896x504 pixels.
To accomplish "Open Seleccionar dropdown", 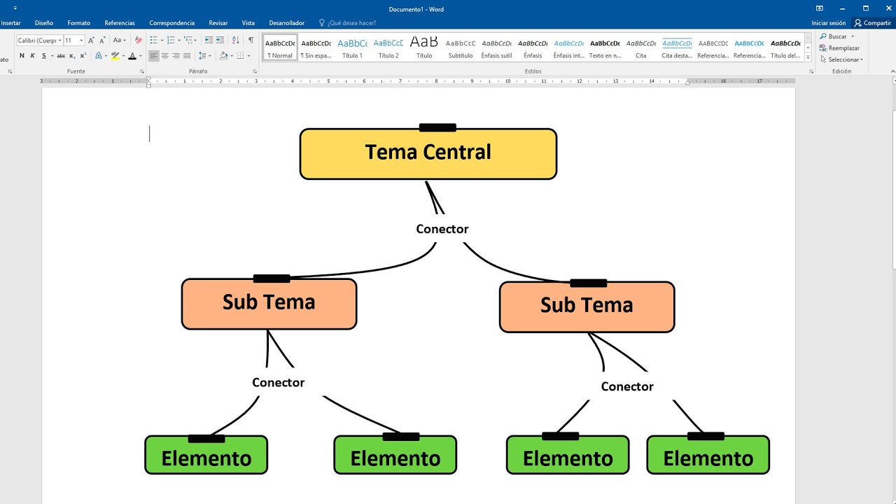I will pos(842,59).
